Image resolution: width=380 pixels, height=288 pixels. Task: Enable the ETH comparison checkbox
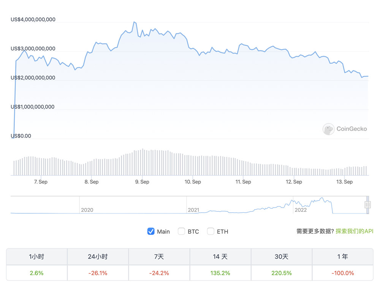(x=211, y=231)
